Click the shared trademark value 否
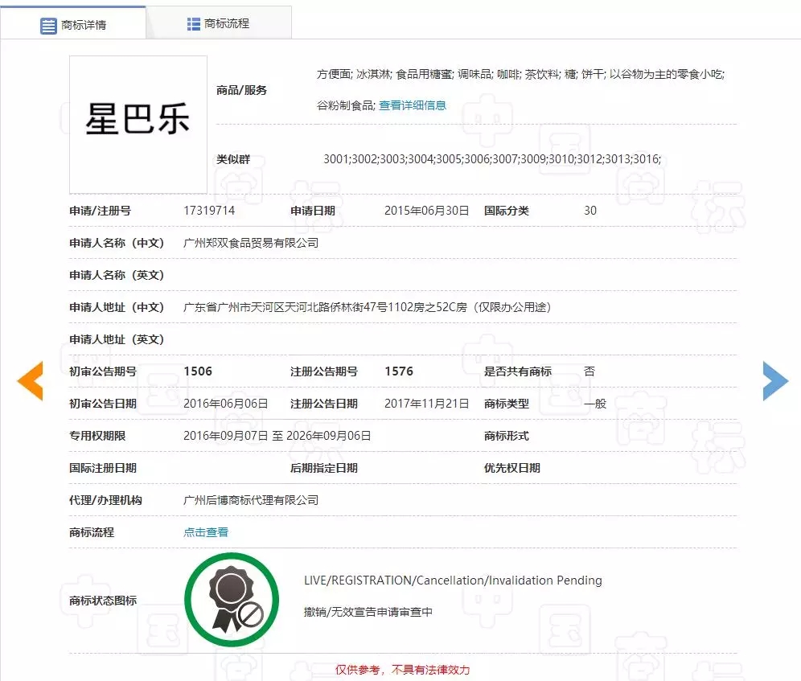 point(589,371)
